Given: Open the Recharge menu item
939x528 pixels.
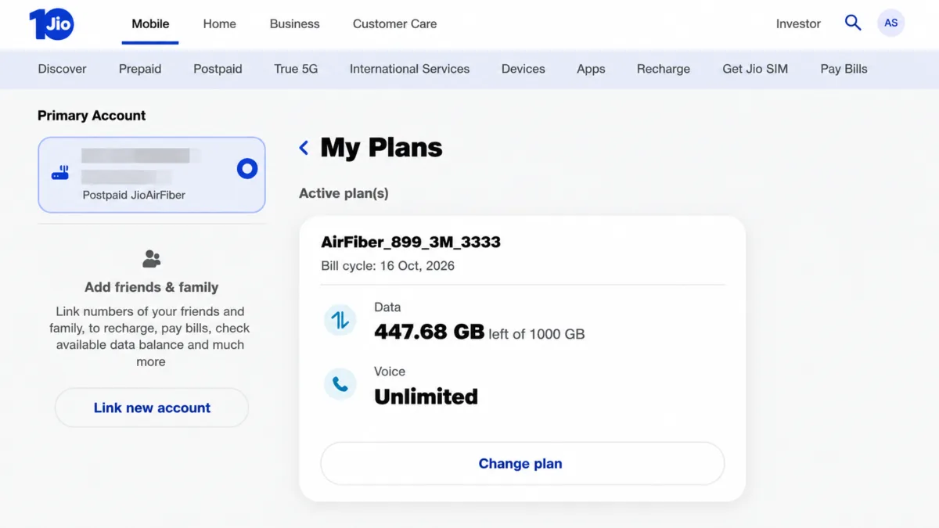Looking at the screenshot, I should tap(664, 69).
